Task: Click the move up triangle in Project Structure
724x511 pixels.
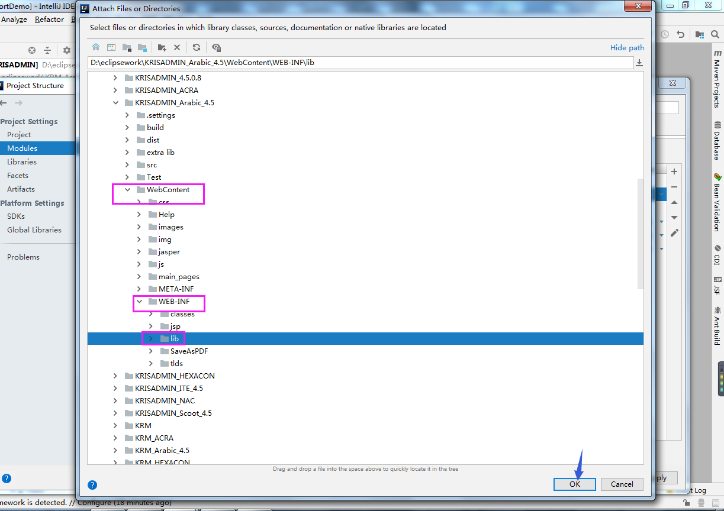Action: pos(674,202)
